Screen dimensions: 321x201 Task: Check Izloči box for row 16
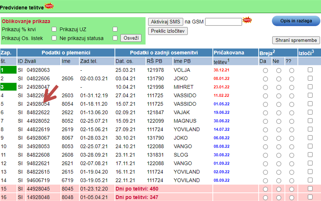pyautogui.click(x=310, y=197)
